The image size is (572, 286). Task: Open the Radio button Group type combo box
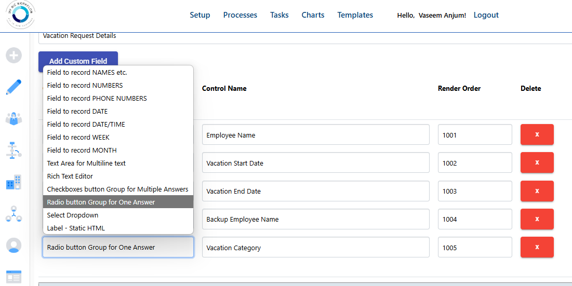coord(118,248)
